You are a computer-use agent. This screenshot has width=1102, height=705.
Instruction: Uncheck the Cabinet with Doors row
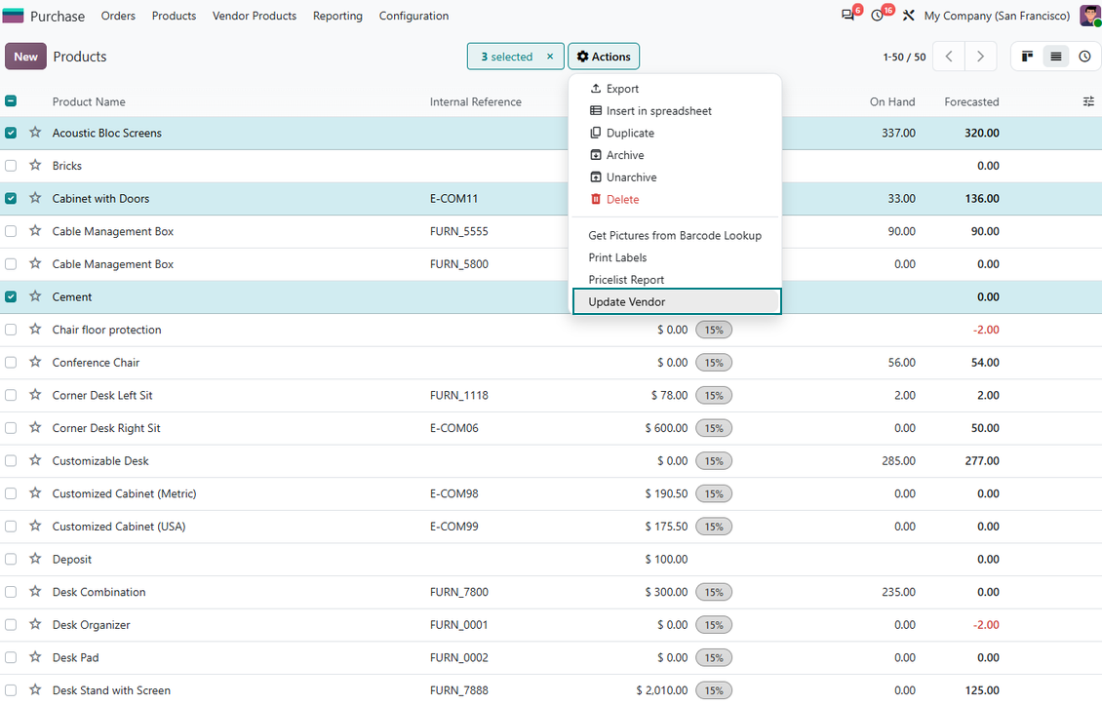[11, 198]
